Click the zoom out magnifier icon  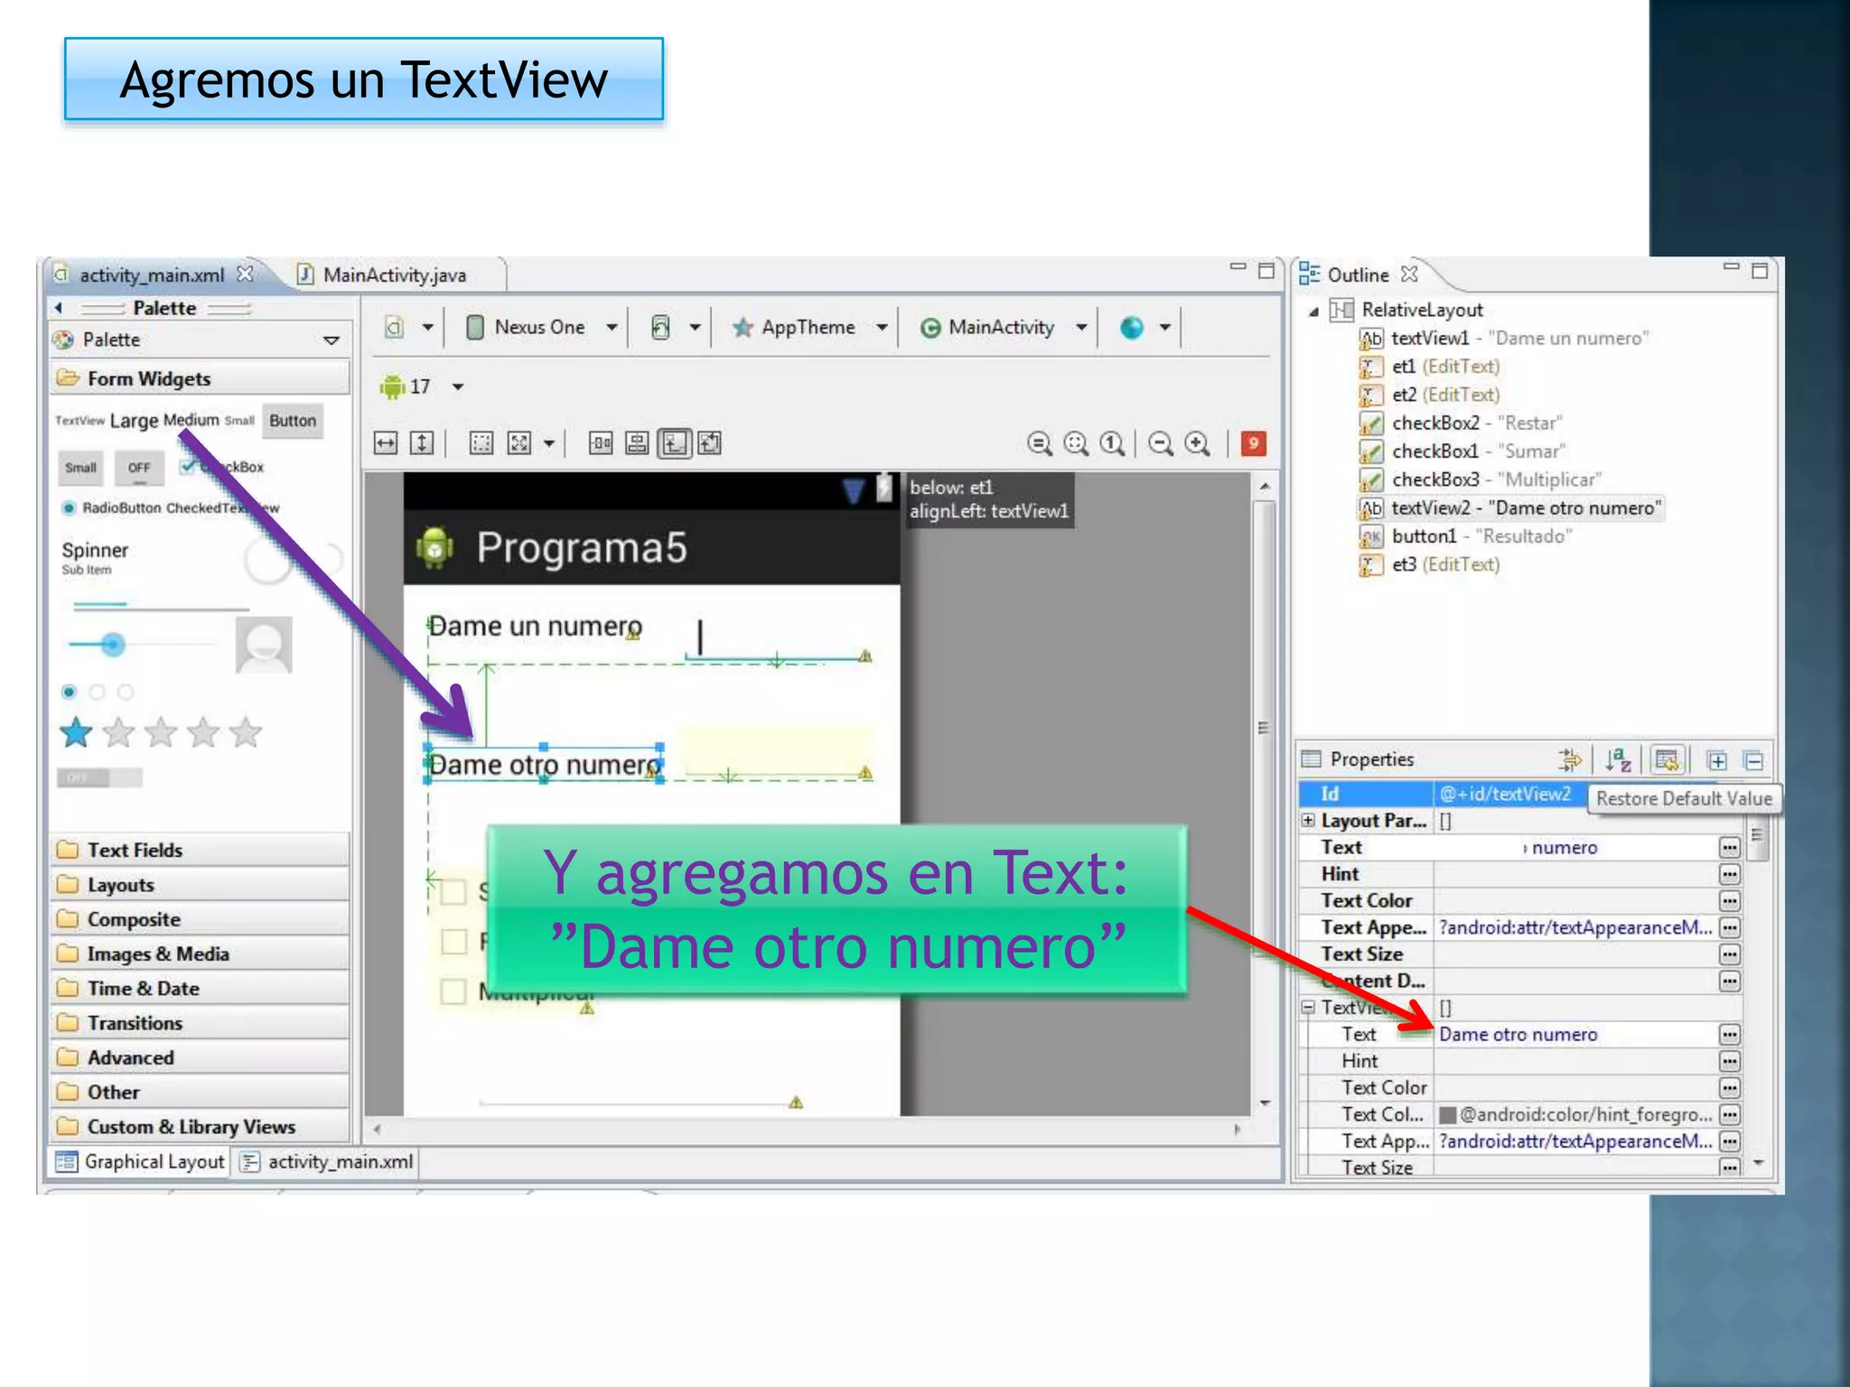[1161, 443]
